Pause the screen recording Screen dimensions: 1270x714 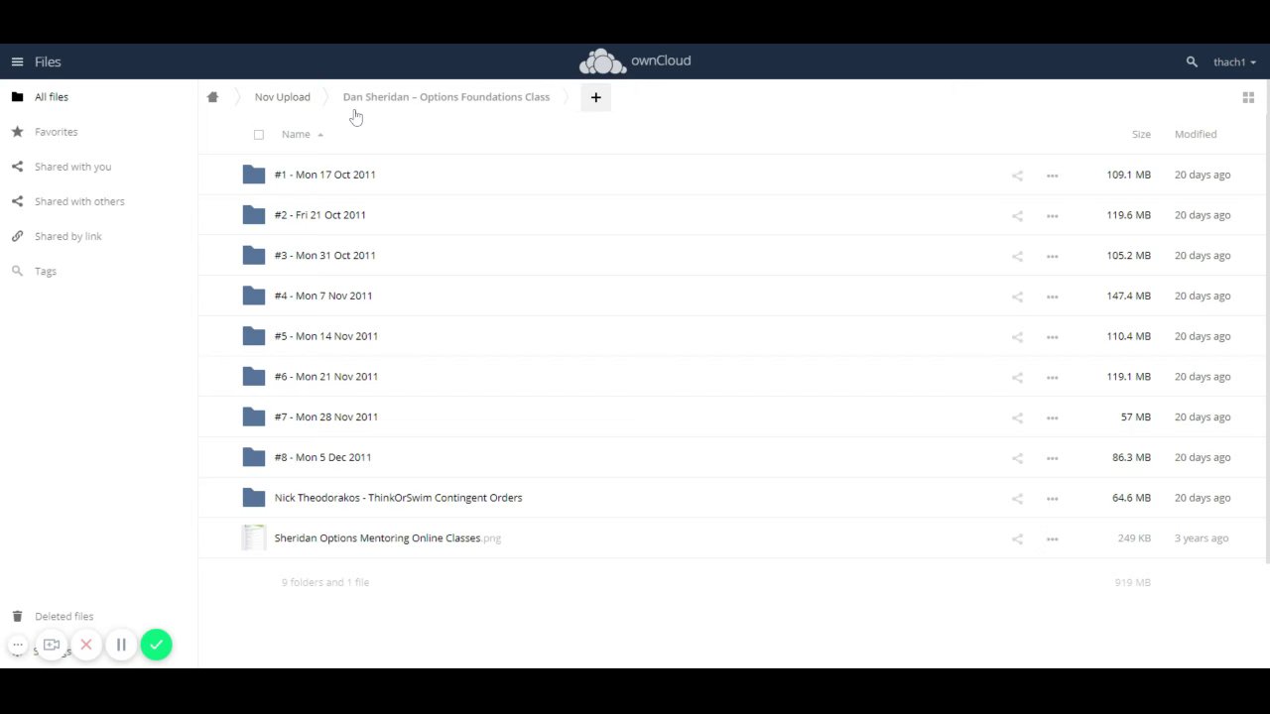click(x=121, y=645)
